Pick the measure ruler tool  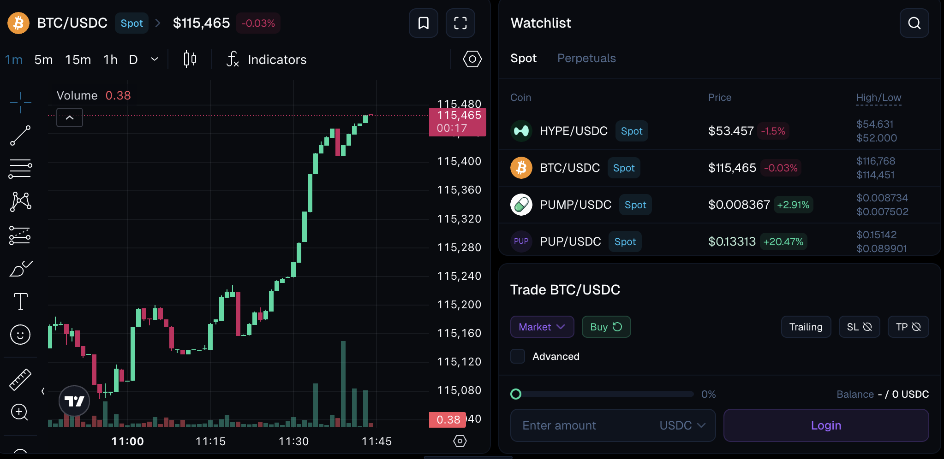pos(20,380)
